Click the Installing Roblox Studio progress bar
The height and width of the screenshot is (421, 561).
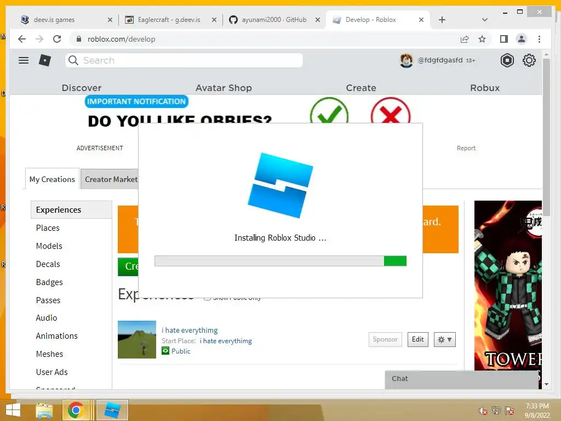[x=280, y=261]
